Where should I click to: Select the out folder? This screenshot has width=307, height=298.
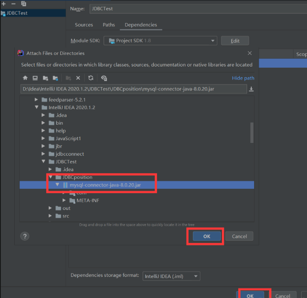(66, 208)
